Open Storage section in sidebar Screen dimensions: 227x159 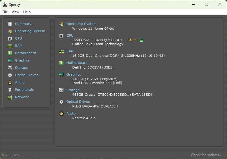coord(21,68)
